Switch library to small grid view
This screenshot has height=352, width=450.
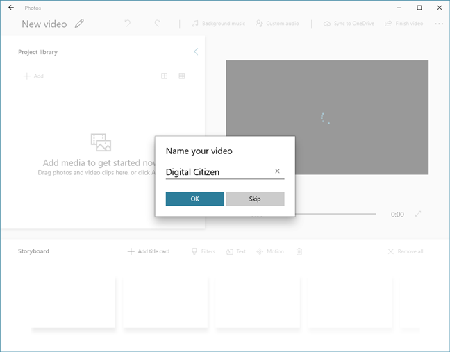[182, 76]
